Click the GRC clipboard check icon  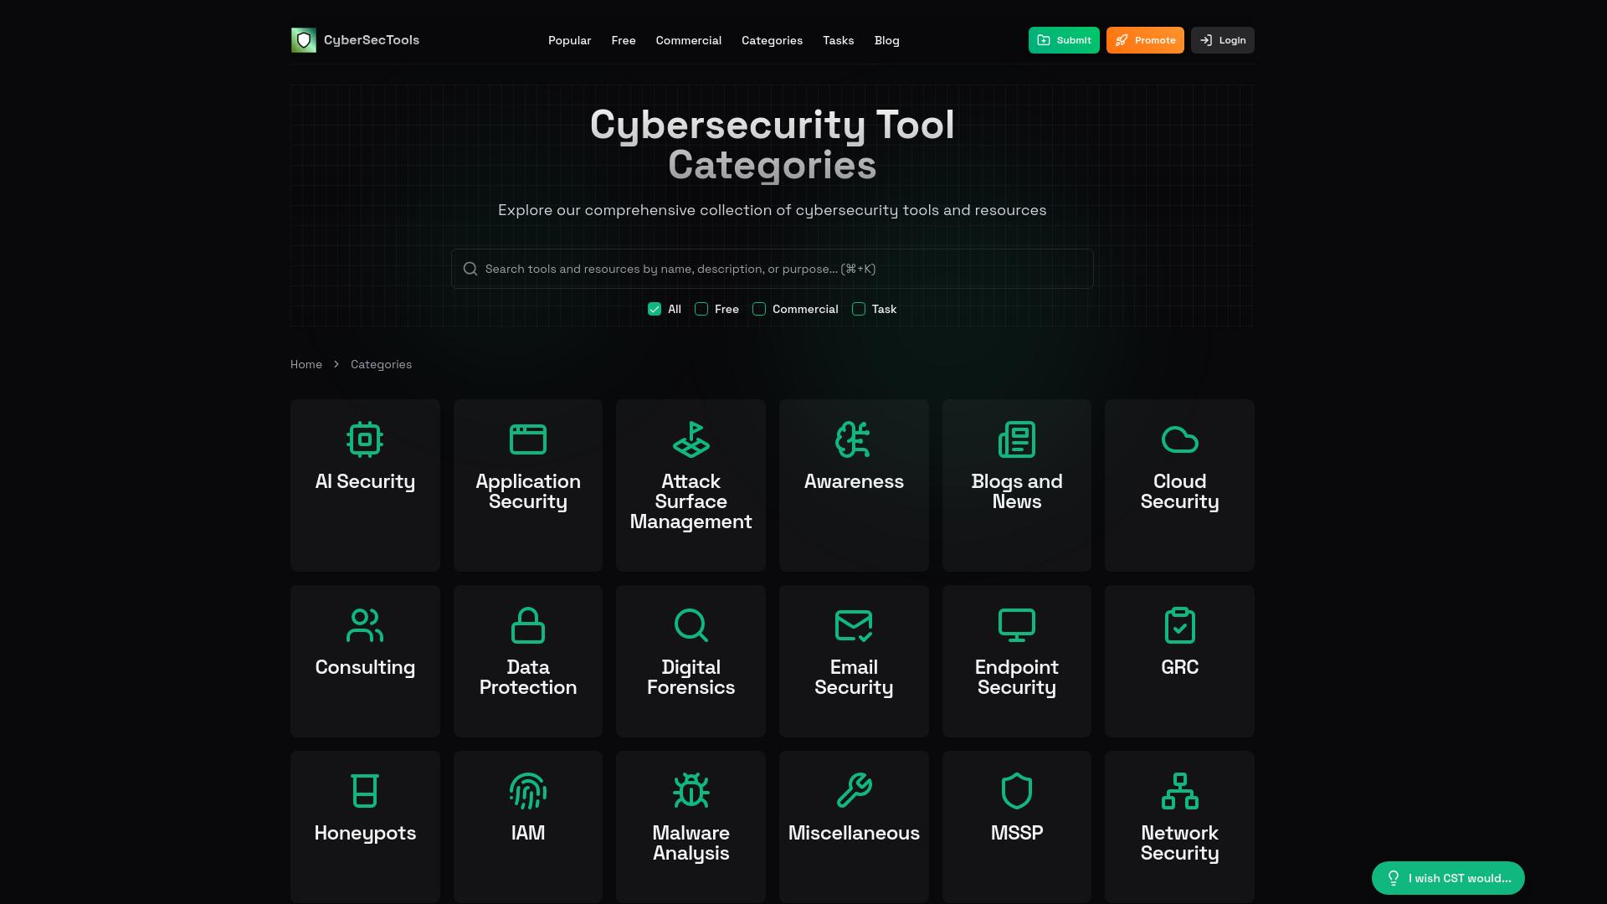point(1179,625)
